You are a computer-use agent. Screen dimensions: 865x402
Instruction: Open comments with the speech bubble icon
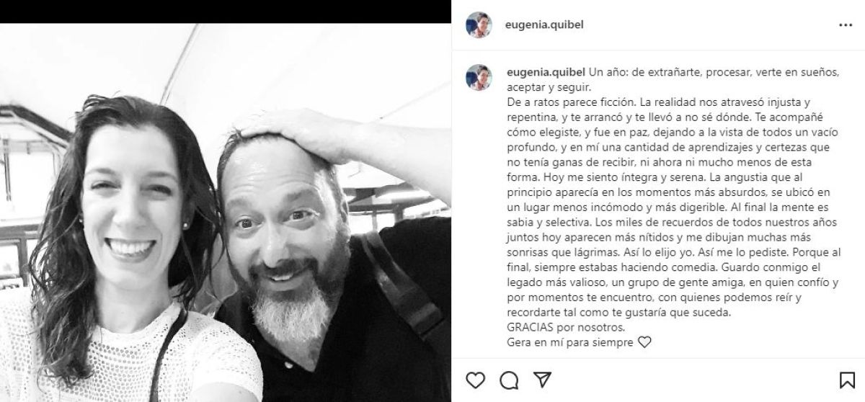click(x=509, y=379)
